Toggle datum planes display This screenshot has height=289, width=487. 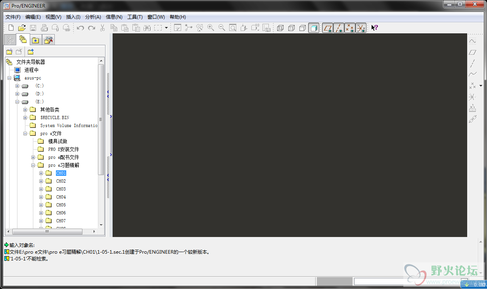(x=328, y=28)
